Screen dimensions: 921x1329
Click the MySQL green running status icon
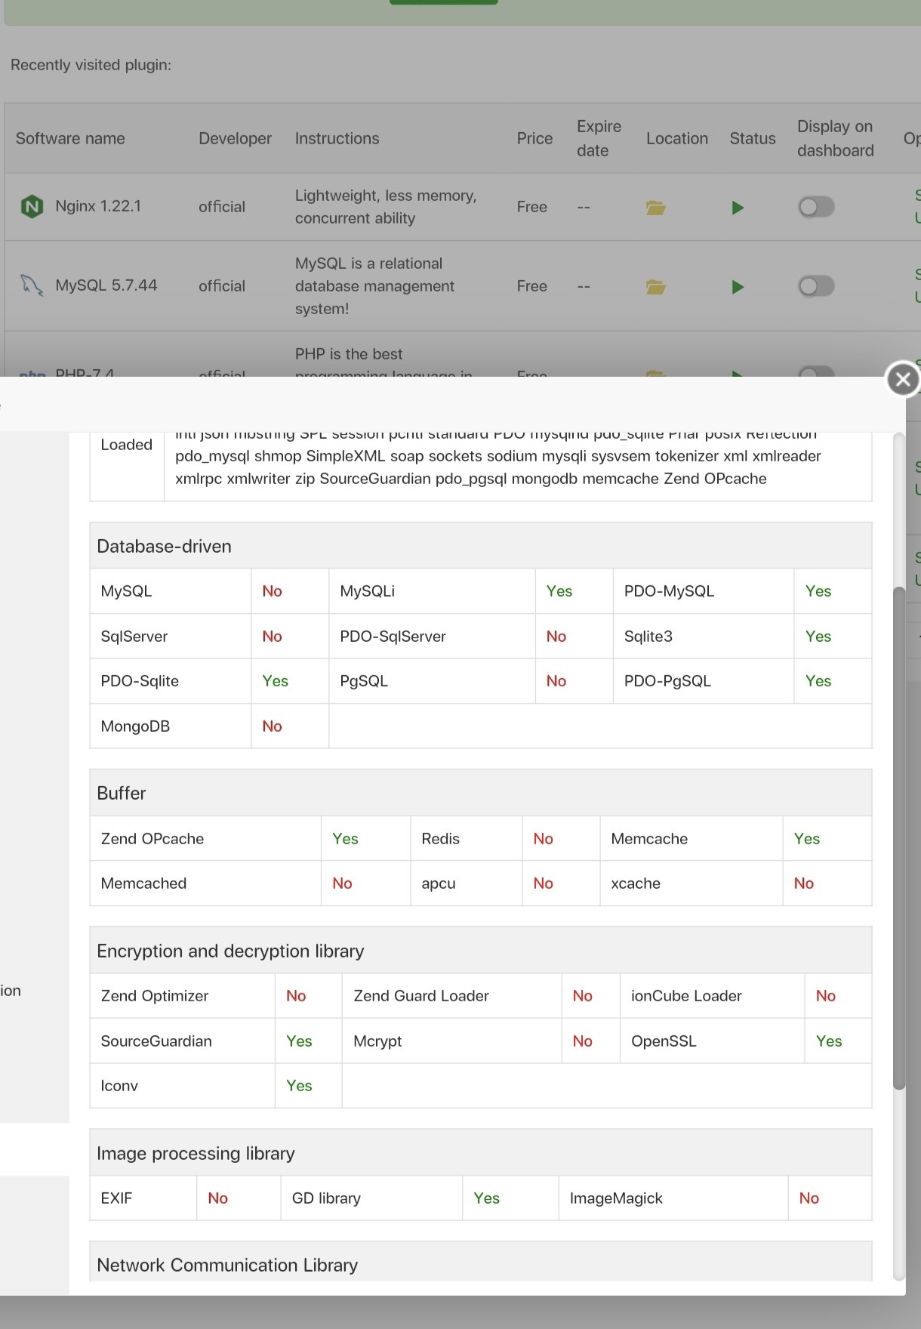pyautogui.click(x=738, y=287)
